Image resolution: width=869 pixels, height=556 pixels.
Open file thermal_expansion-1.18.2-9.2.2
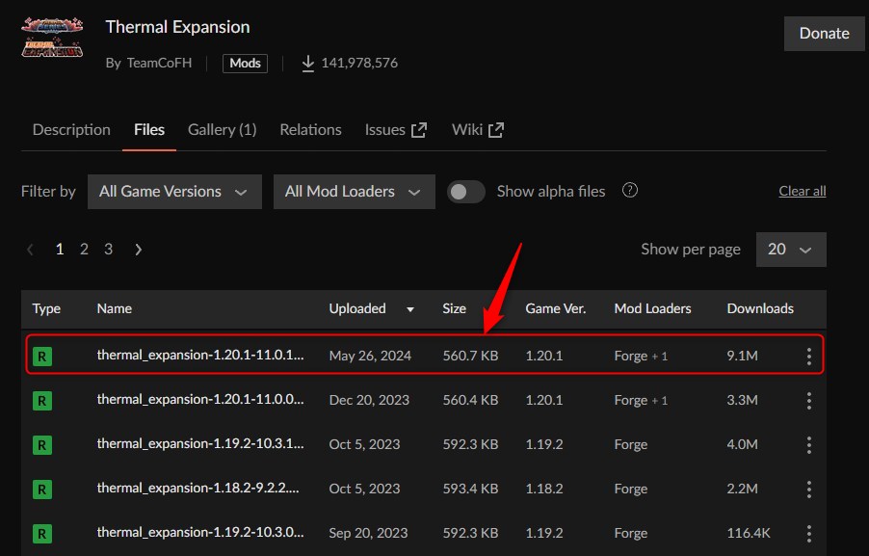(x=197, y=488)
